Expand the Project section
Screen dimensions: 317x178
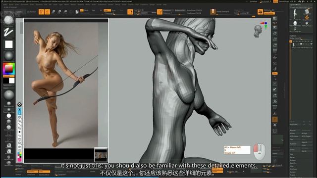coord(292,175)
